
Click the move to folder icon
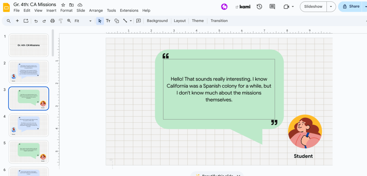point(71,5)
